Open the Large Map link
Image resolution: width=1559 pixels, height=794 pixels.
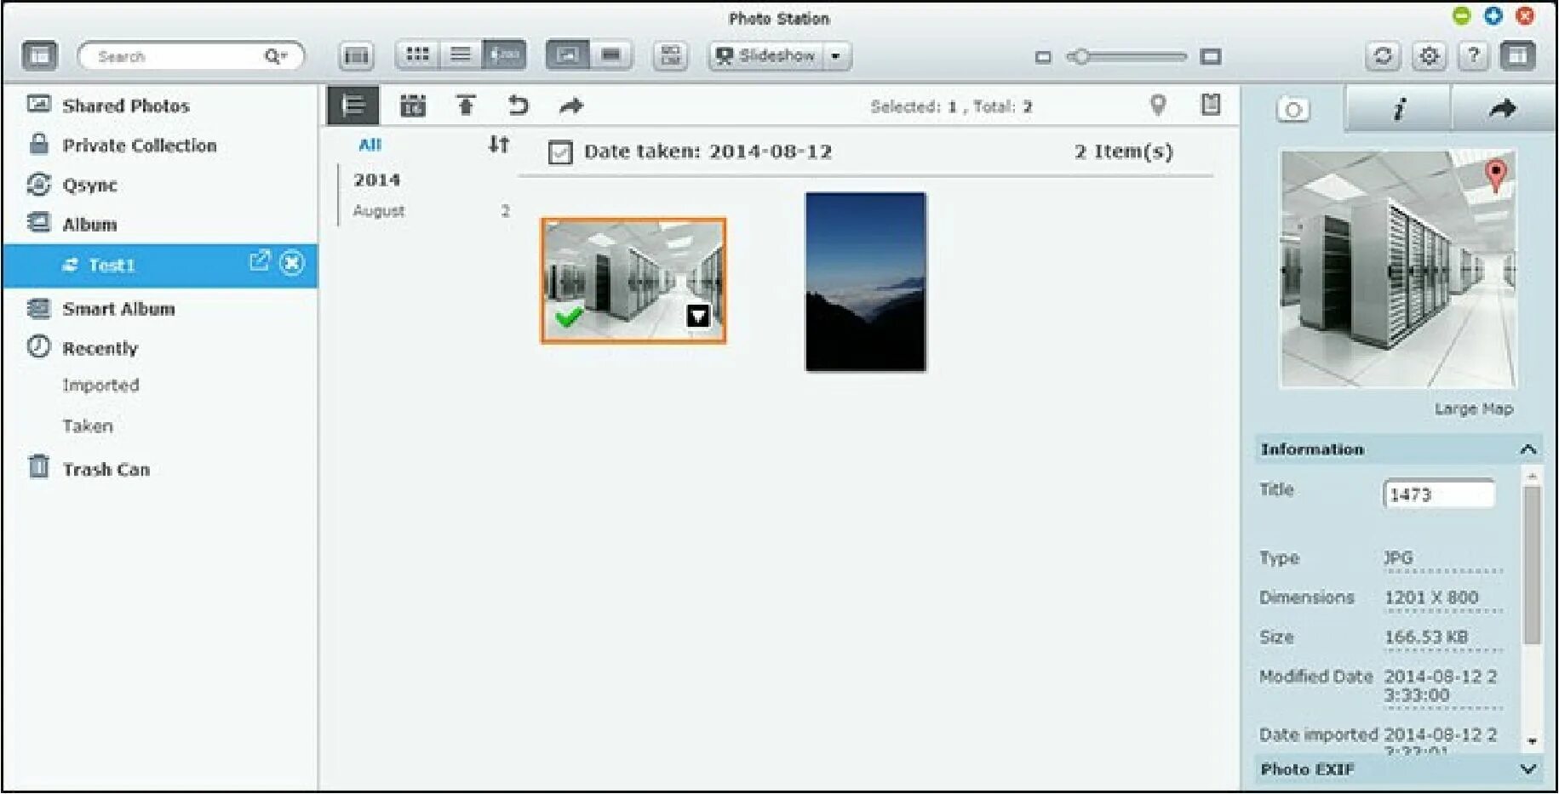tap(1474, 408)
